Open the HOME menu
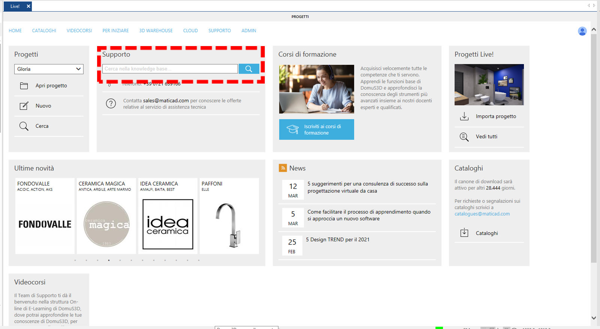Screen dimensions: 600x329 point(15,31)
